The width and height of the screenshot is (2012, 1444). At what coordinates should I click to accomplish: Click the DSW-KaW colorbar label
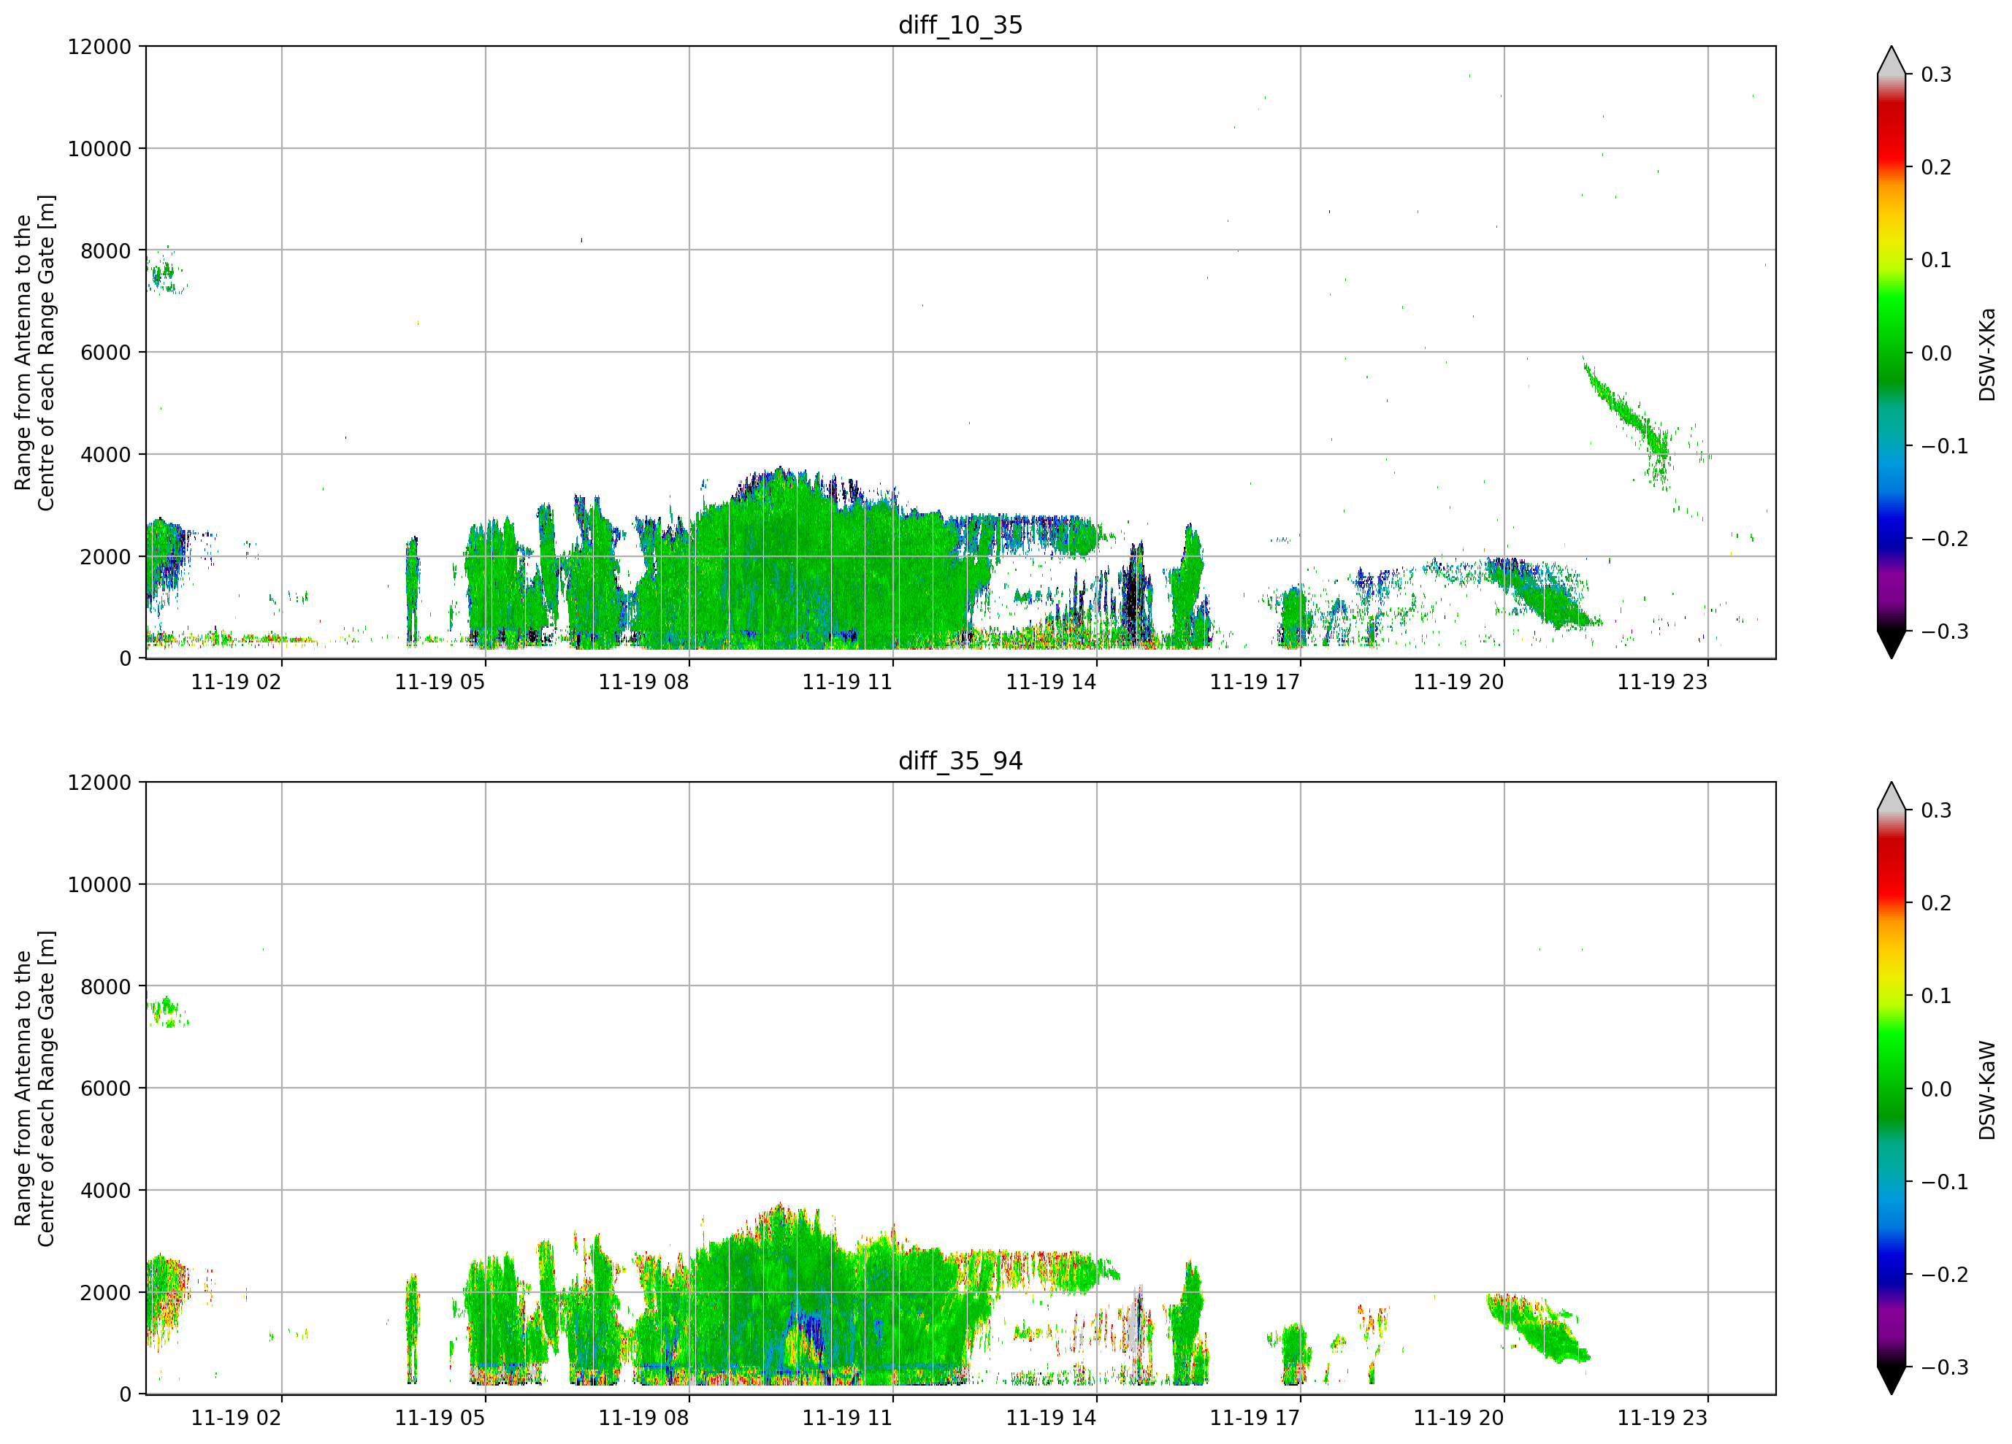1986,1089
